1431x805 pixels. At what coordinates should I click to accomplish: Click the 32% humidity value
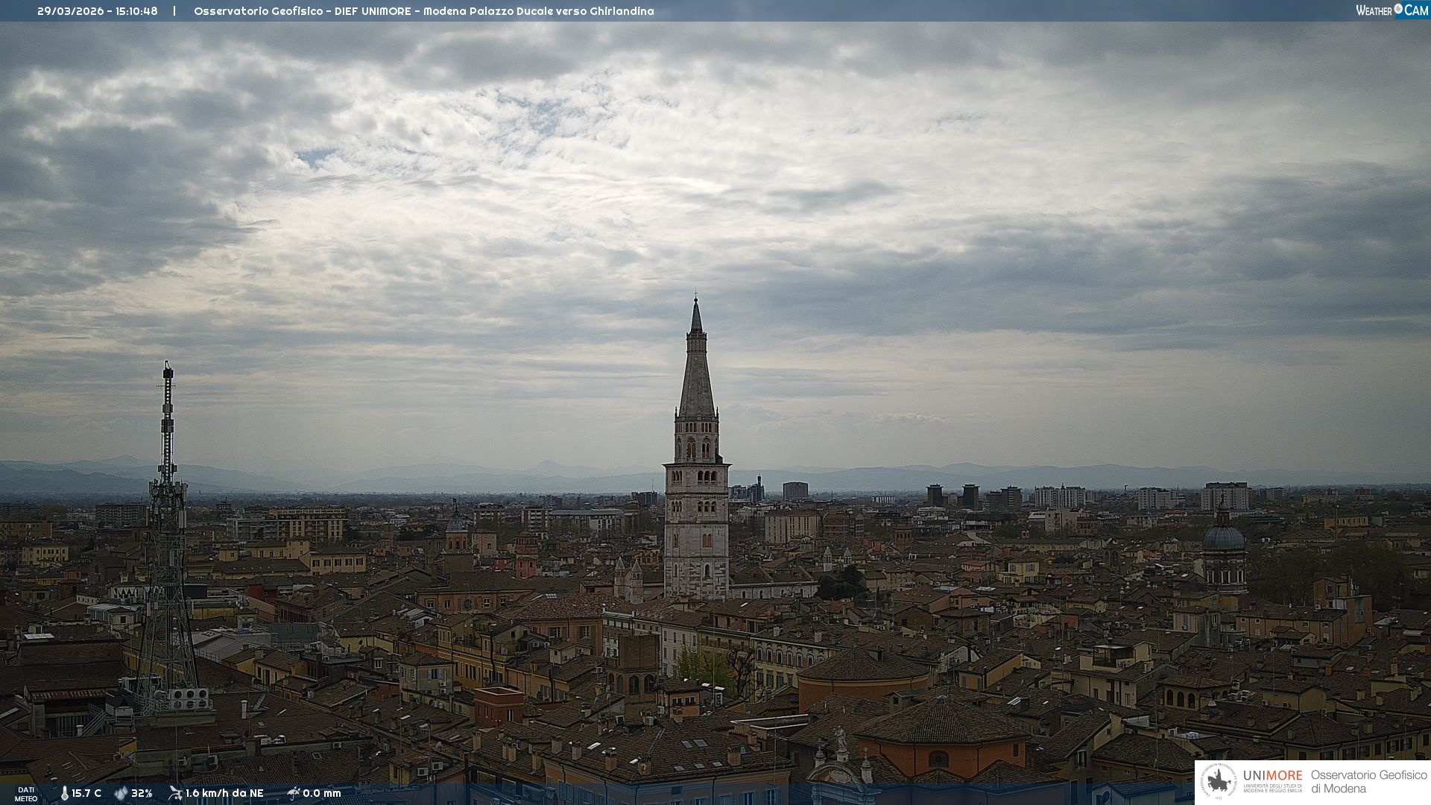click(x=142, y=793)
